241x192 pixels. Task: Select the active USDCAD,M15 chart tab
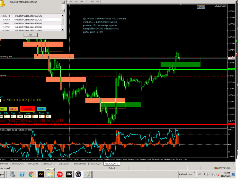coord(112,164)
